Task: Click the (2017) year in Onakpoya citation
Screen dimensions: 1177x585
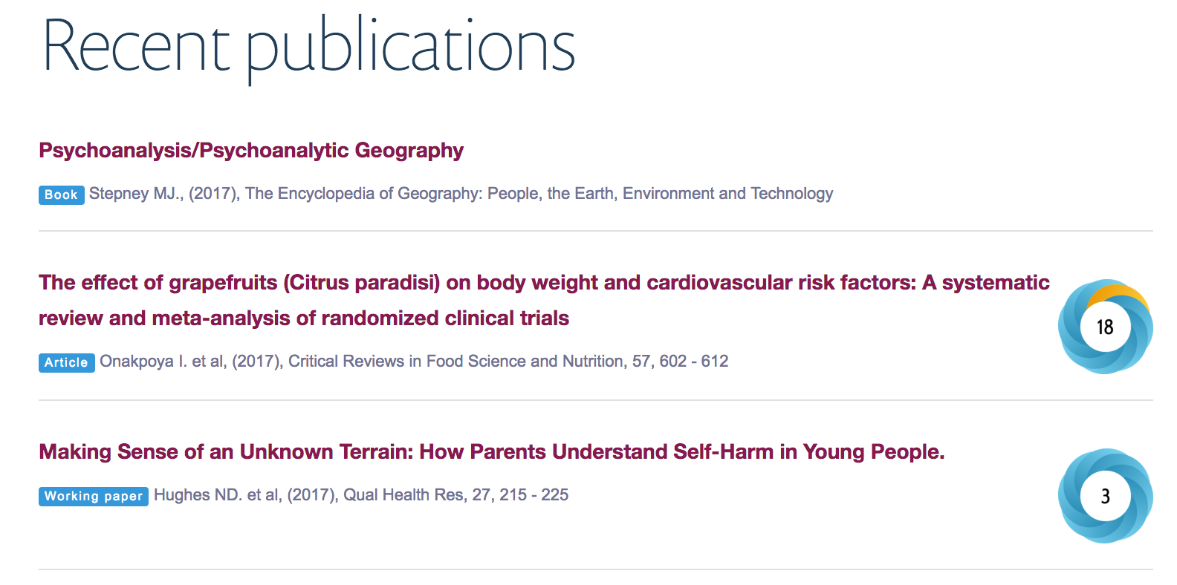Action: point(257,362)
